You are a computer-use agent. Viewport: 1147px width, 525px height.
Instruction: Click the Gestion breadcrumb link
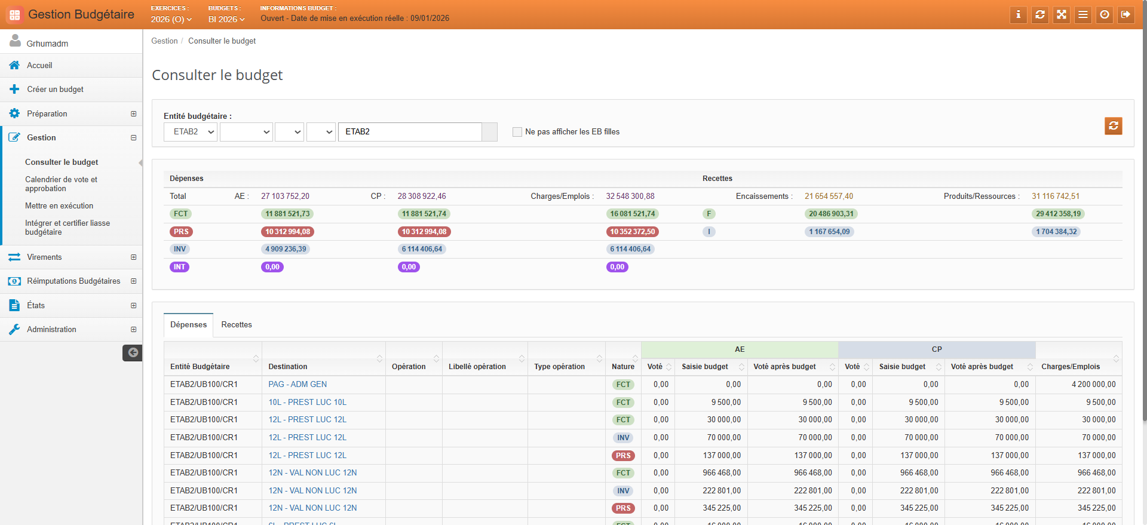click(164, 41)
